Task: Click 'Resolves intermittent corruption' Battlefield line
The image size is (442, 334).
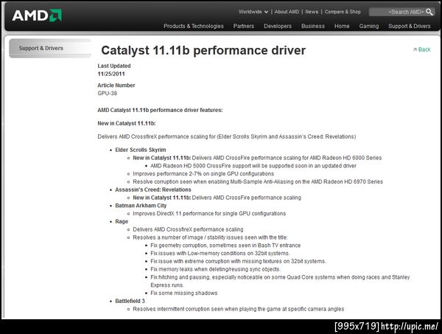Action: click(238, 309)
